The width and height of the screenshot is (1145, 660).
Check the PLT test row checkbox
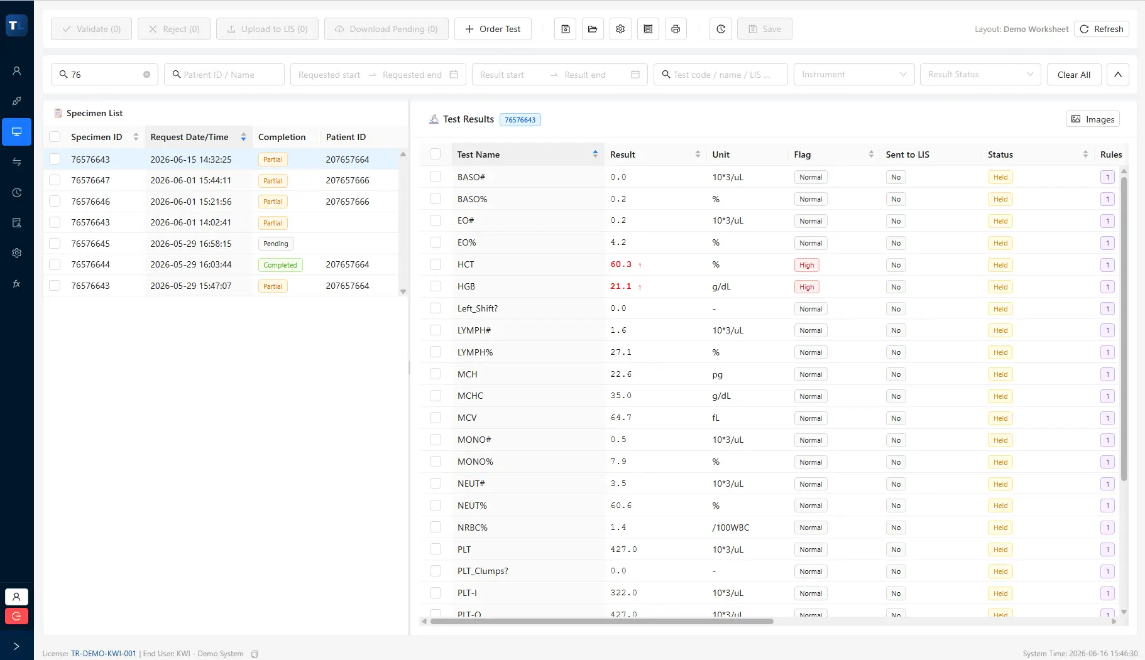[435, 549]
